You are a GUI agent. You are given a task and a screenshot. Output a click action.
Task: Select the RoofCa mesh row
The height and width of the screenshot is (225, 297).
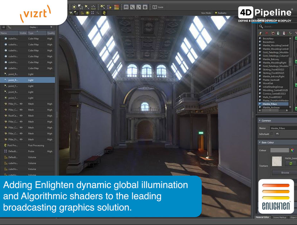tap(28, 116)
